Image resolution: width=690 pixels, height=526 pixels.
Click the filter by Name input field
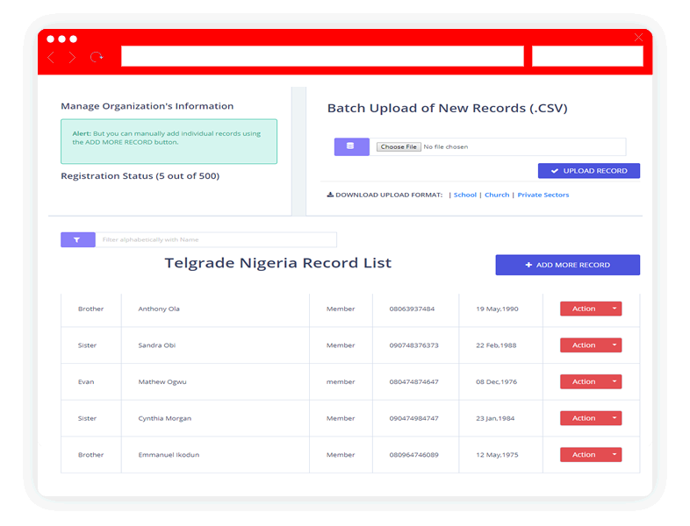point(216,239)
